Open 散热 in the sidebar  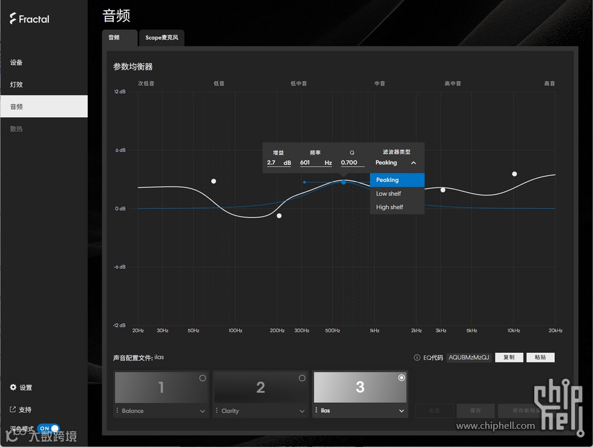tap(44, 129)
